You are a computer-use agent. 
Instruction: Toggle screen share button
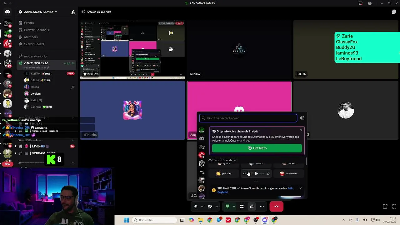tap(227, 207)
